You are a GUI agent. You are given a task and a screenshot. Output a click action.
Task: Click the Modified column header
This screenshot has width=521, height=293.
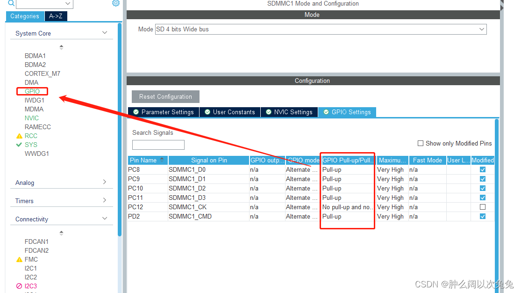(483, 160)
